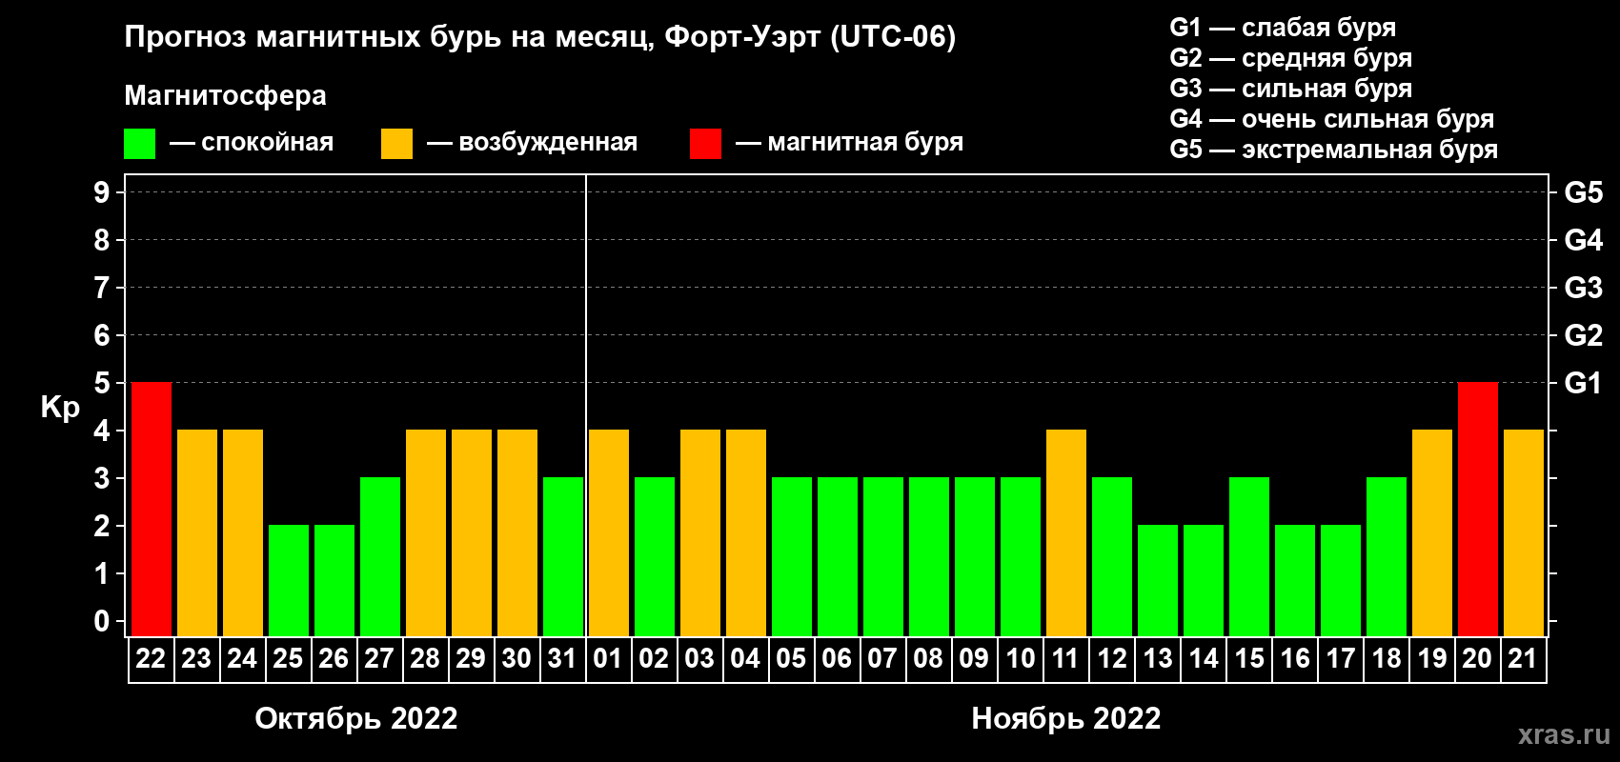Screen dimensions: 1620x762
Task: Click the 'G4 — очень сильная буря' legend line
Action: click(x=1332, y=119)
